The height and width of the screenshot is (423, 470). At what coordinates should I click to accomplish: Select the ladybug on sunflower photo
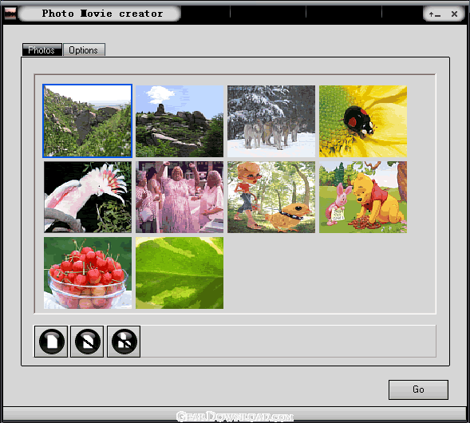pos(363,121)
